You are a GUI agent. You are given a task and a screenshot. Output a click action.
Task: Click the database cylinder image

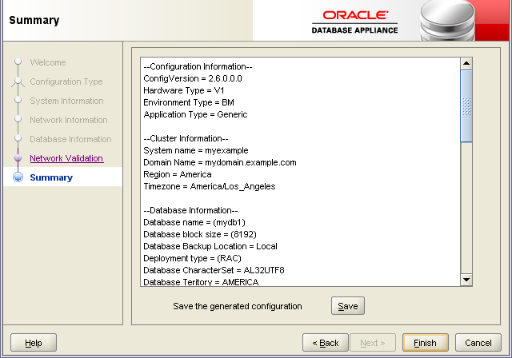coord(447,20)
